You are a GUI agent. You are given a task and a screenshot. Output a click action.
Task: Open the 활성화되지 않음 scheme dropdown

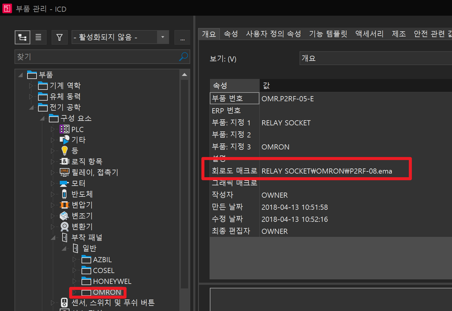coord(162,37)
